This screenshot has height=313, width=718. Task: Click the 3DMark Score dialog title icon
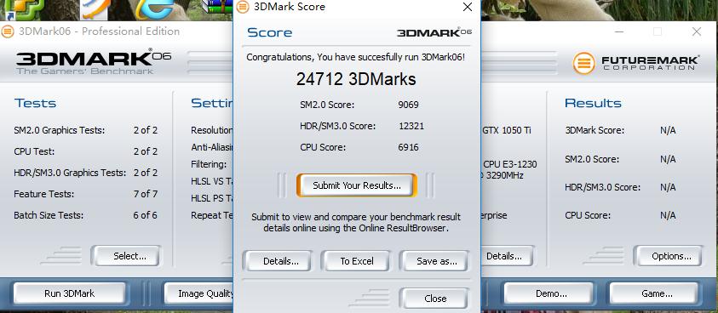[x=243, y=7]
